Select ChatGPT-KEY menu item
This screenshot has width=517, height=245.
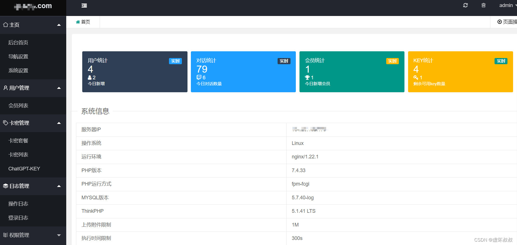[24, 169]
